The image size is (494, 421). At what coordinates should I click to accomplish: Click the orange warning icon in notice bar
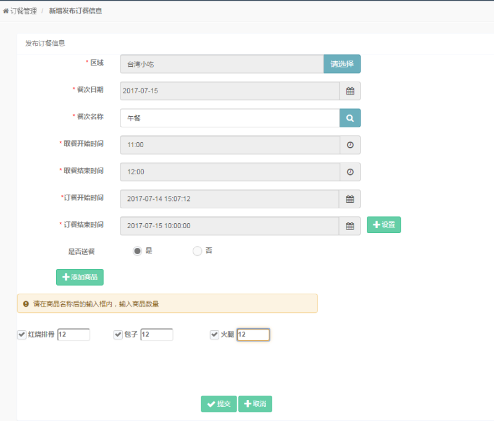coord(26,304)
